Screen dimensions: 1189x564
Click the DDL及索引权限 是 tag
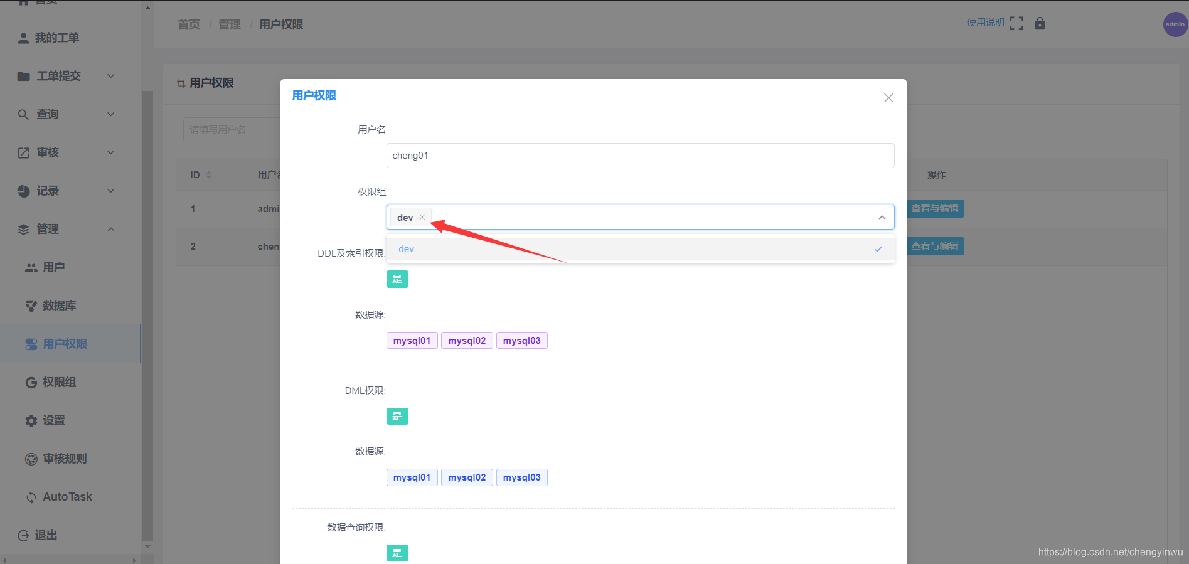(x=397, y=279)
